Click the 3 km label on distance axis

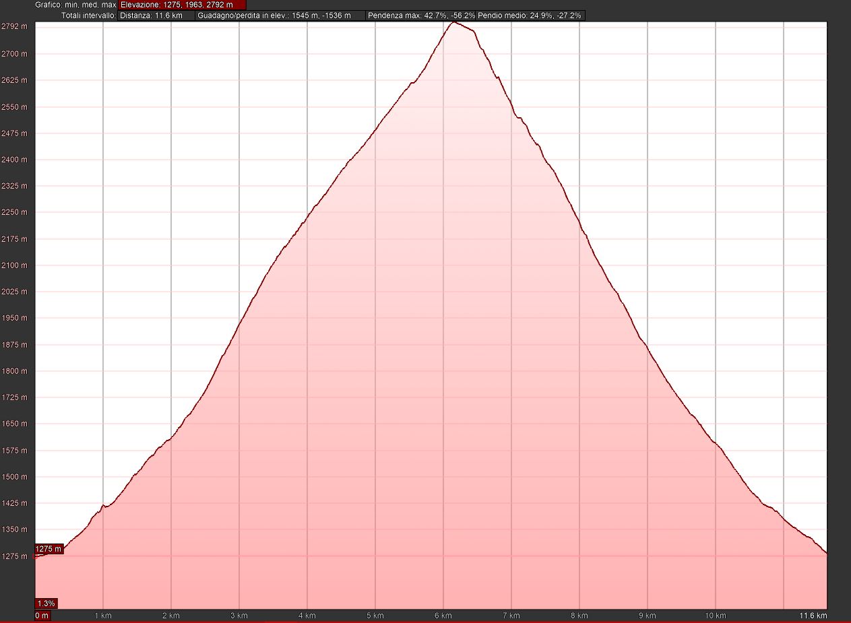239,616
